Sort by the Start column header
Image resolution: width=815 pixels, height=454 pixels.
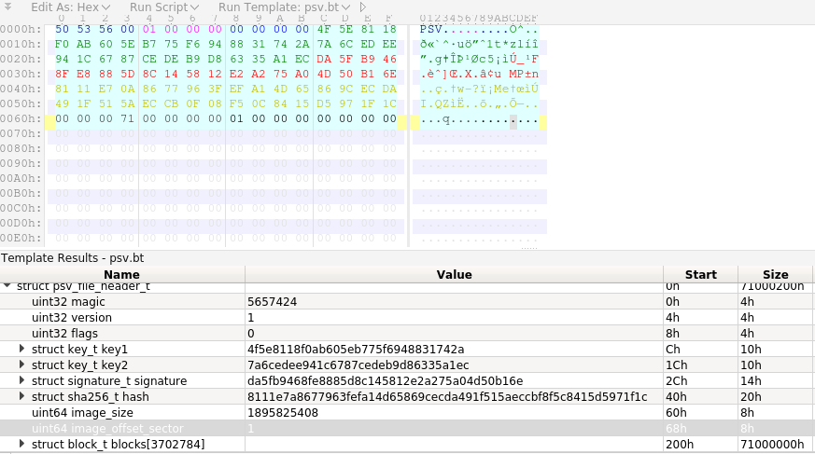700,274
